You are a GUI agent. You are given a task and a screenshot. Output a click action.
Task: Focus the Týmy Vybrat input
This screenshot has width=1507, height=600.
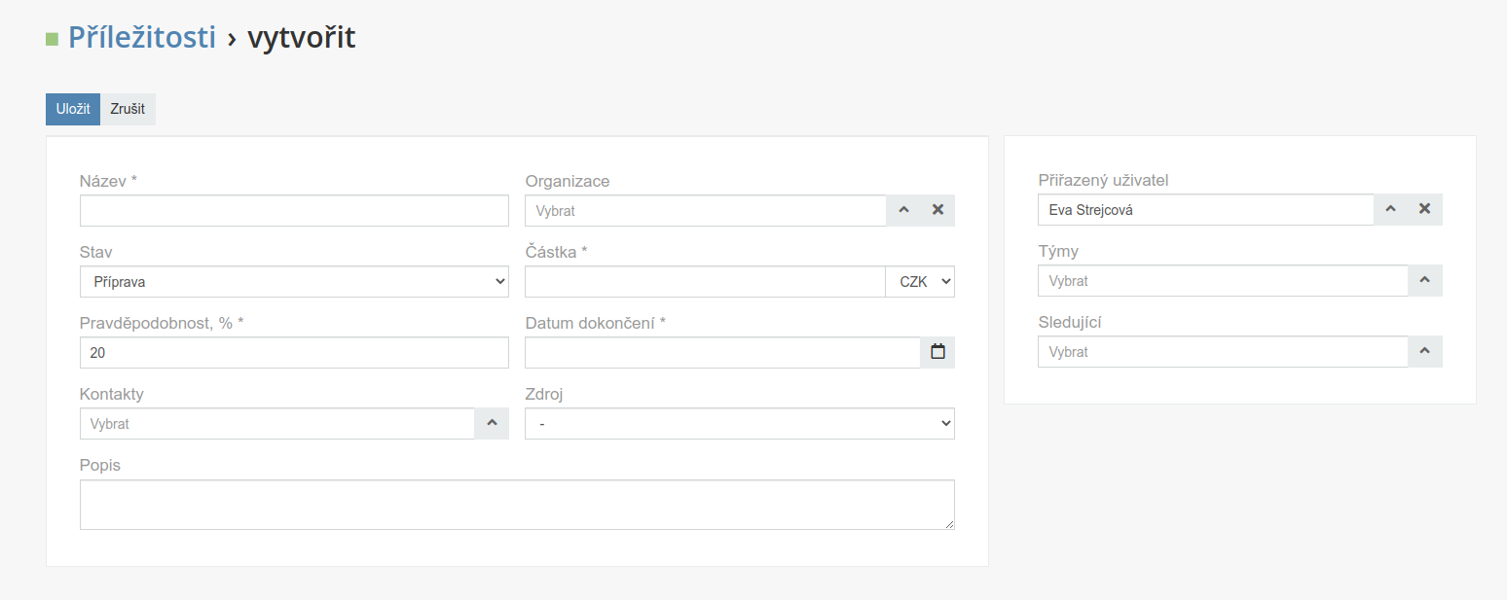1223,280
